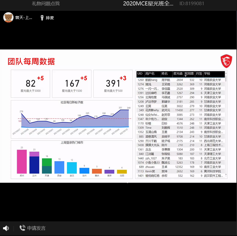Click the 礼物问题点我 text at top
237x236 pixels.
[x=46, y=4]
